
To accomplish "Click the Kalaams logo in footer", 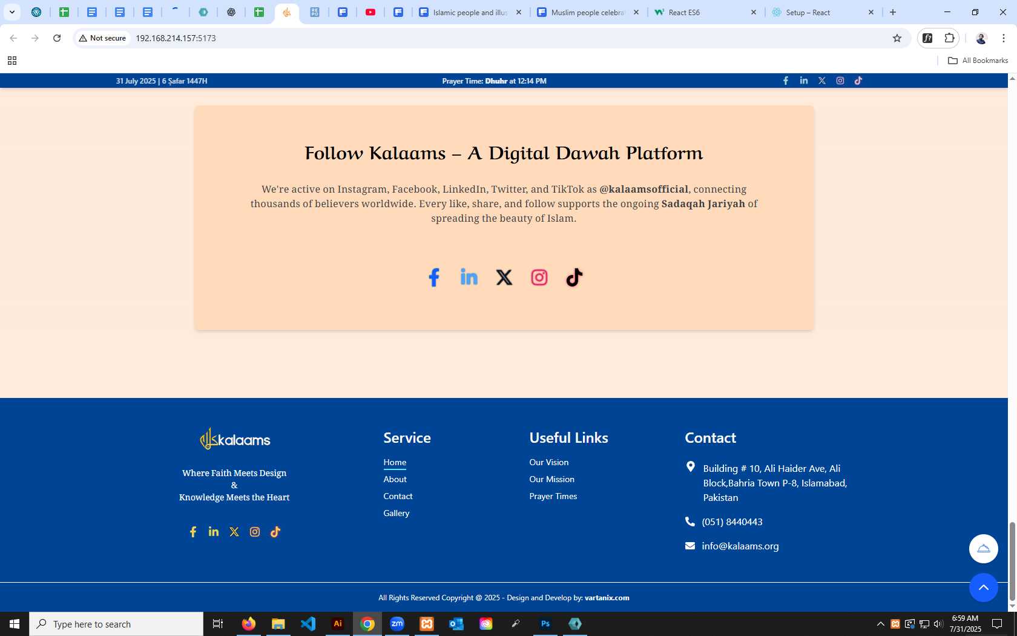I will 235,439.
